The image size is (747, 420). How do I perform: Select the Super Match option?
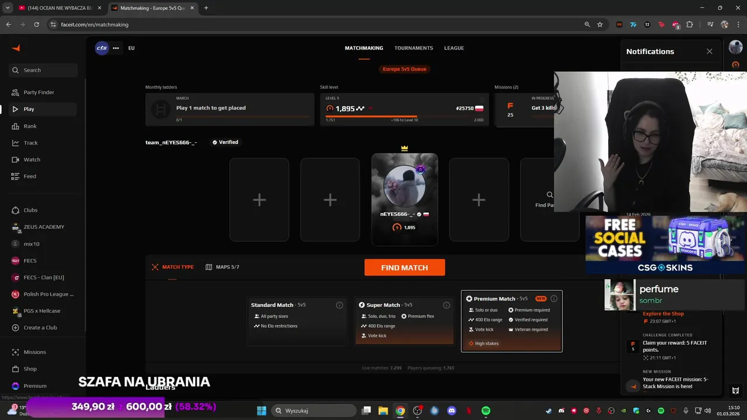click(x=404, y=321)
